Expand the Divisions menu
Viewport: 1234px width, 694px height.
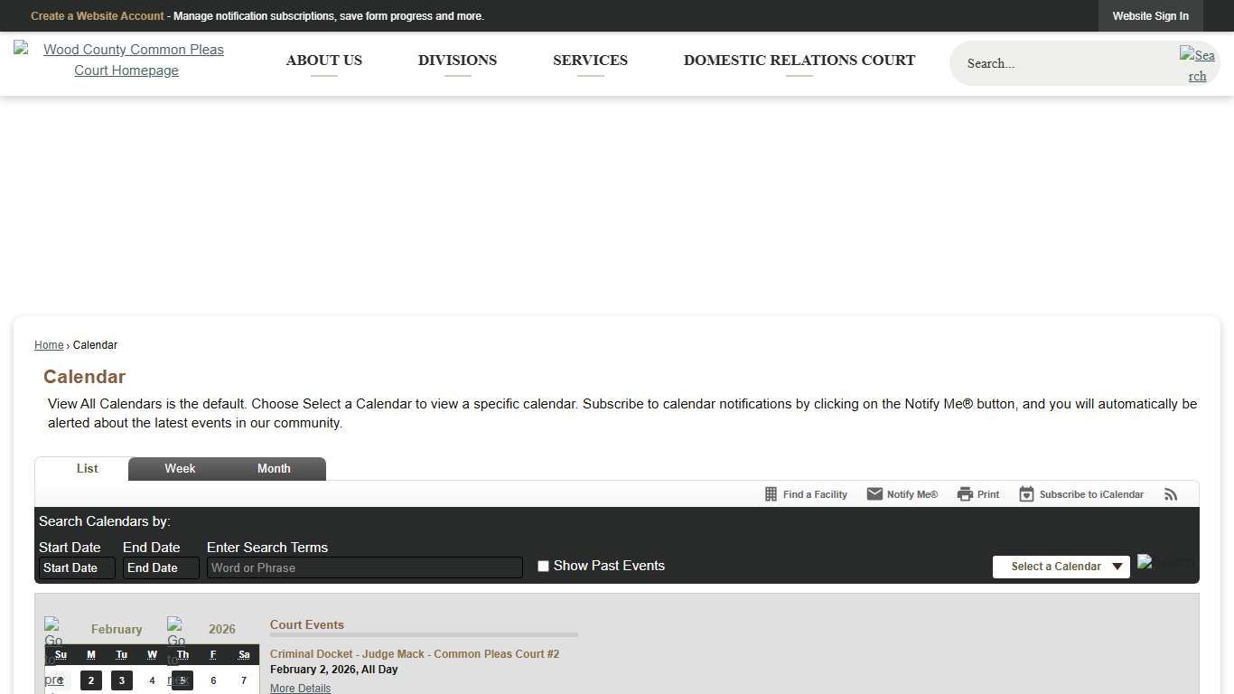[x=457, y=61]
